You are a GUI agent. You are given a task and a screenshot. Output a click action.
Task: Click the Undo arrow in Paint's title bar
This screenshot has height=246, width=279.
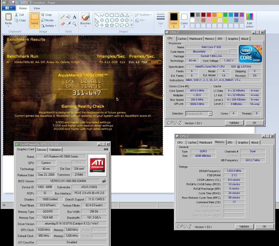[19, 2]
